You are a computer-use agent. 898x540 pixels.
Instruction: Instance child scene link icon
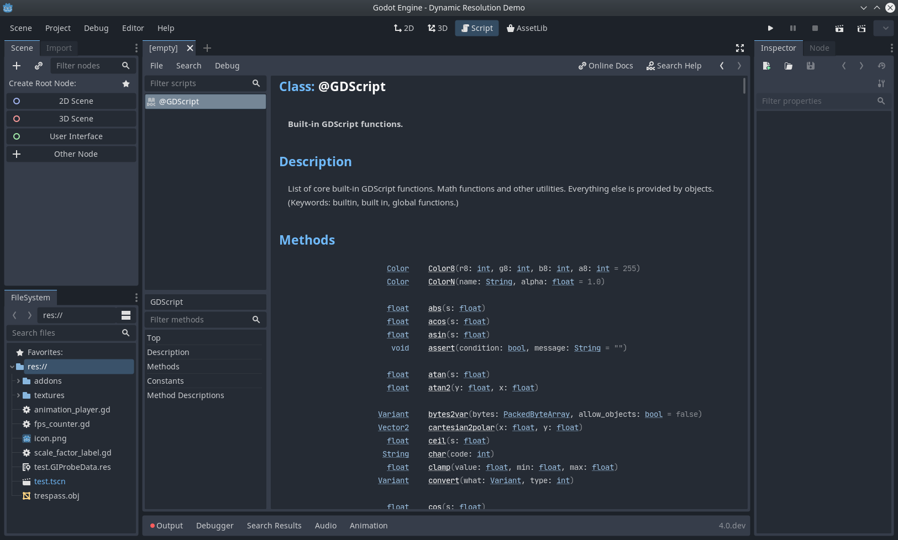click(x=39, y=66)
